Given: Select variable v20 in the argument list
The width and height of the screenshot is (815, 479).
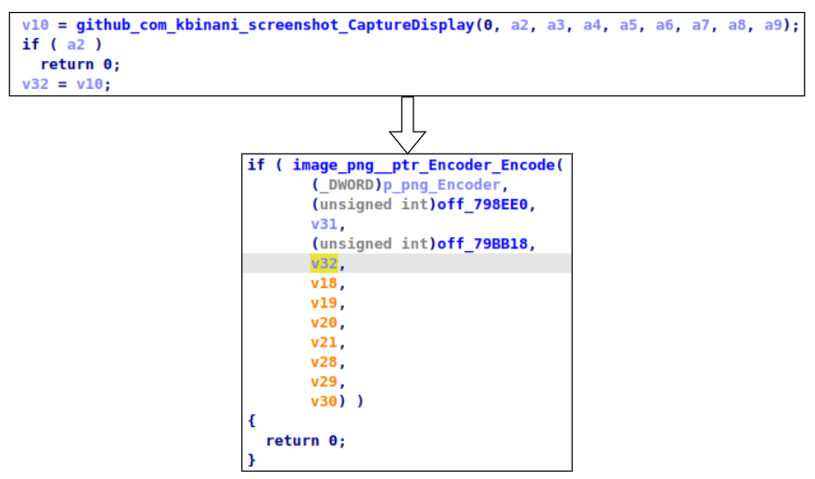Looking at the screenshot, I should (324, 323).
